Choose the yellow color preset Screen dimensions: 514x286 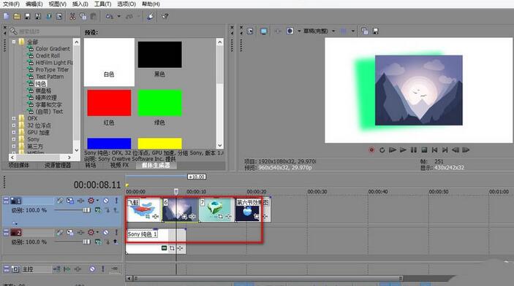pyautogui.click(x=159, y=143)
